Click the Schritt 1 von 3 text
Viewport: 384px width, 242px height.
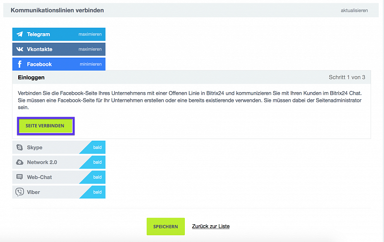pos(347,77)
